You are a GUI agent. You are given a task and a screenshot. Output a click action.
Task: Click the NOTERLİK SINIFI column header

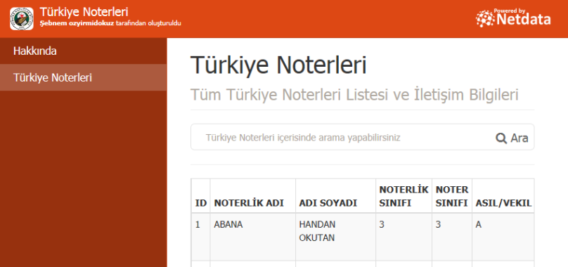[x=404, y=196]
